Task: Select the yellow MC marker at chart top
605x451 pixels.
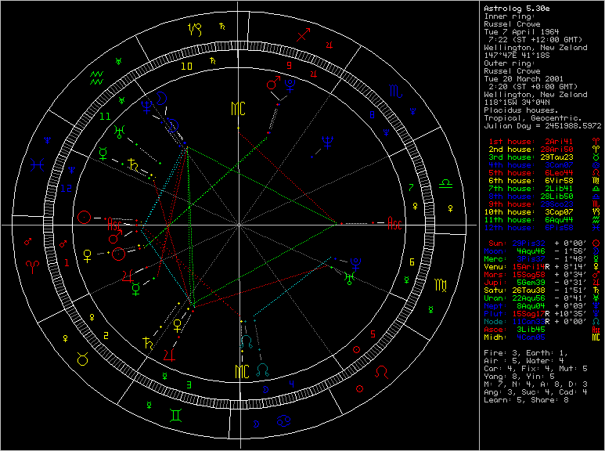Action: [x=238, y=108]
